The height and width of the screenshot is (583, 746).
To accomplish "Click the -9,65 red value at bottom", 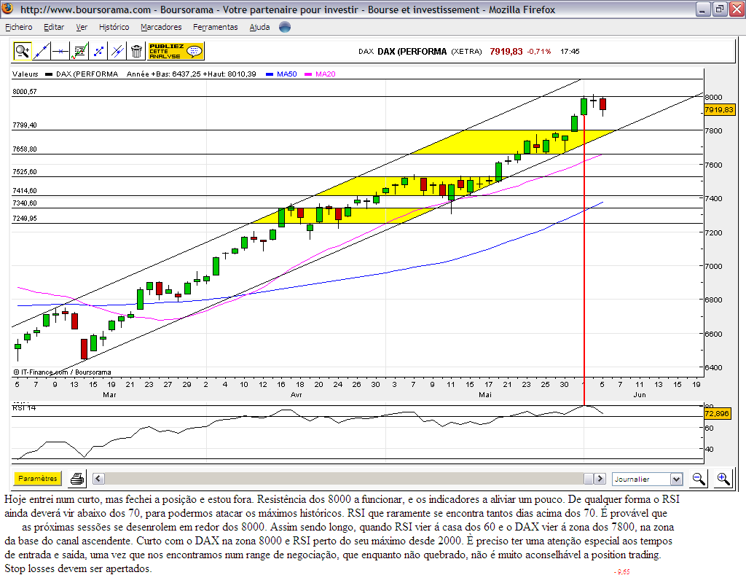I will pyautogui.click(x=622, y=571).
